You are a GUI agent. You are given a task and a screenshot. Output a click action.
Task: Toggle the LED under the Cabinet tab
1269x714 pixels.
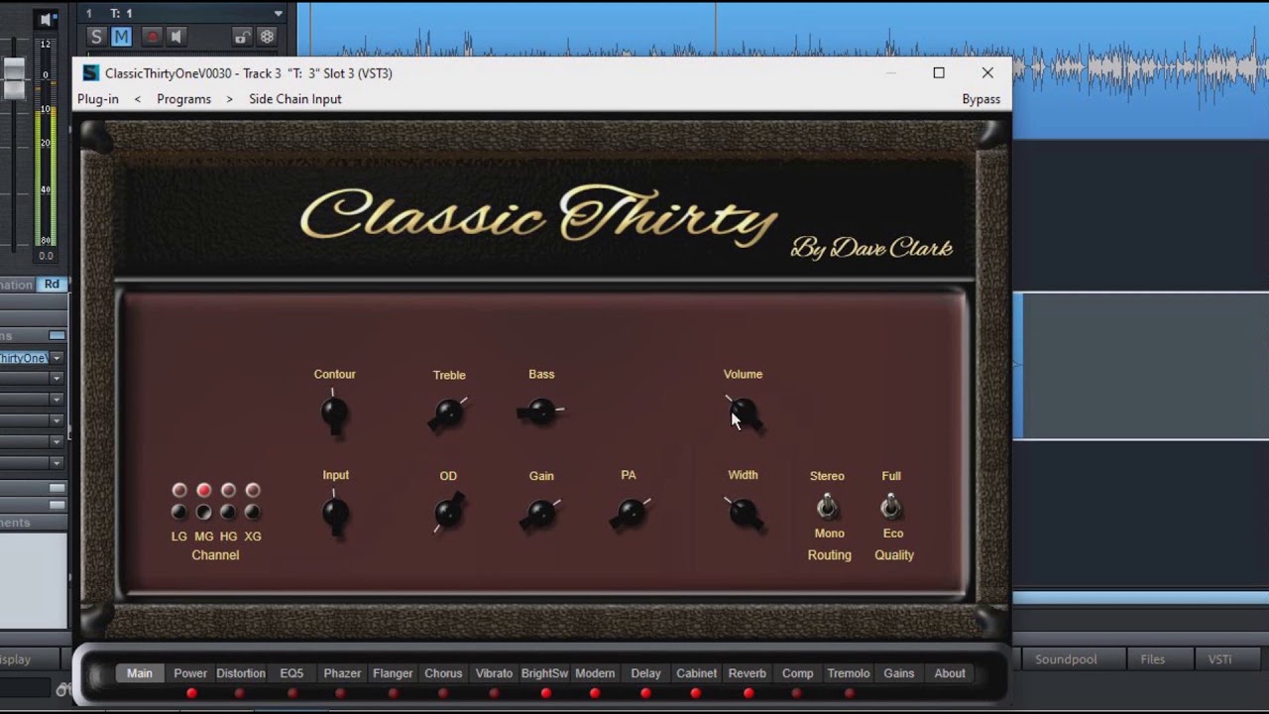coord(696,693)
